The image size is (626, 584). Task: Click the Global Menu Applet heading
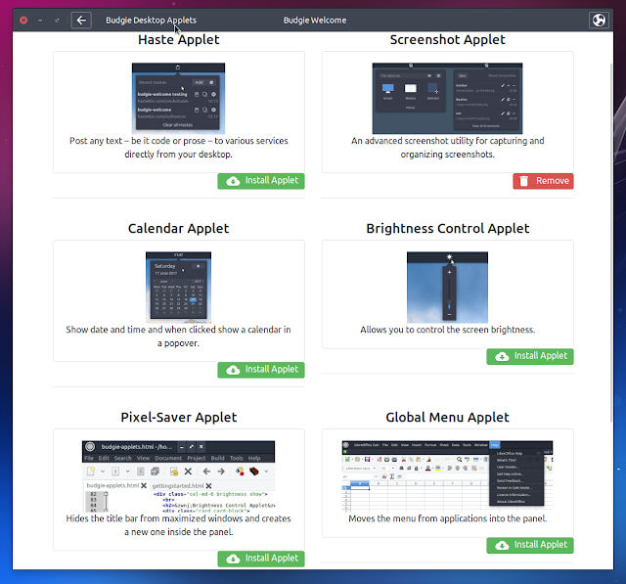tap(448, 417)
